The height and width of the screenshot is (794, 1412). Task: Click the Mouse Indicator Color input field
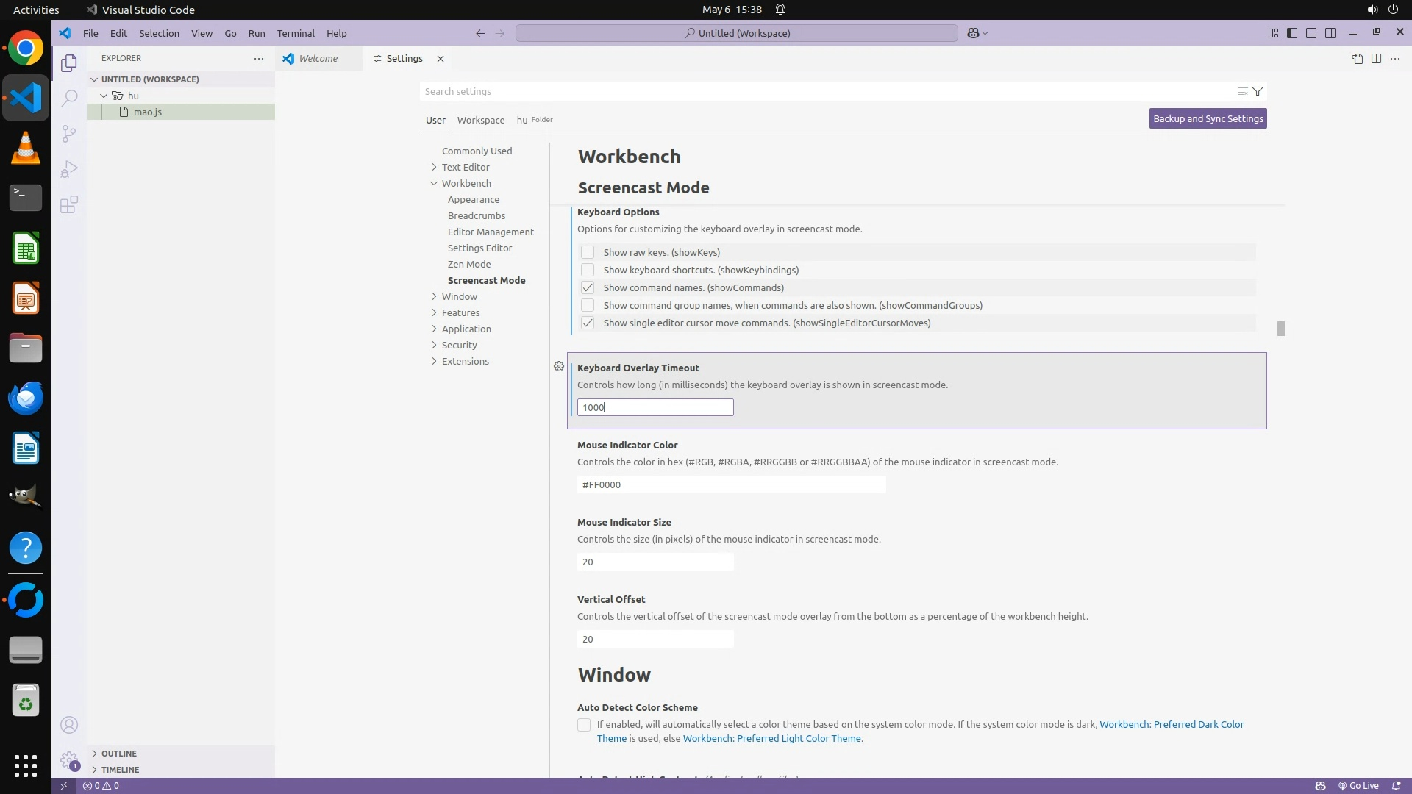731,484
